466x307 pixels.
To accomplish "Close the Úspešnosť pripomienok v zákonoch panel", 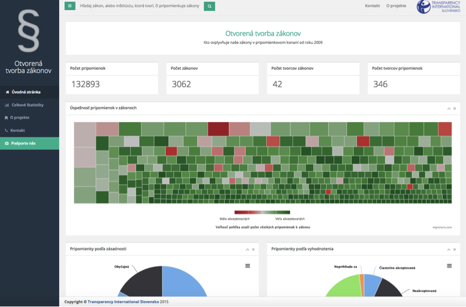I will 455,109.
